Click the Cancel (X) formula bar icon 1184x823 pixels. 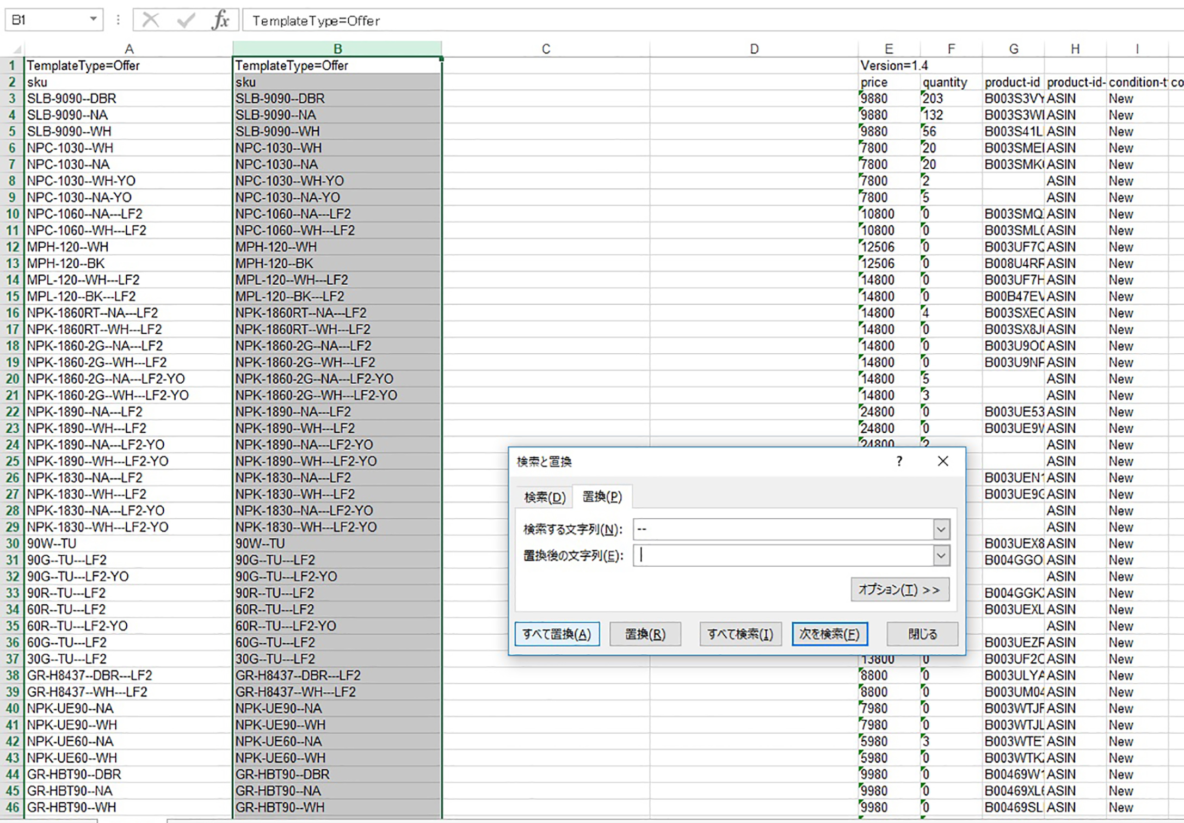click(x=150, y=20)
